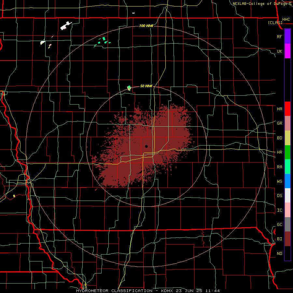Click the IC legend label
The width and height of the screenshot is (293, 293).
pyautogui.click(x=279, y=210)
